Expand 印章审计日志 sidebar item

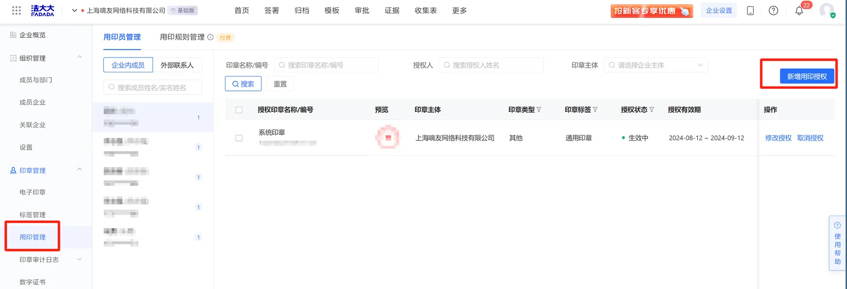coord(80,259)
